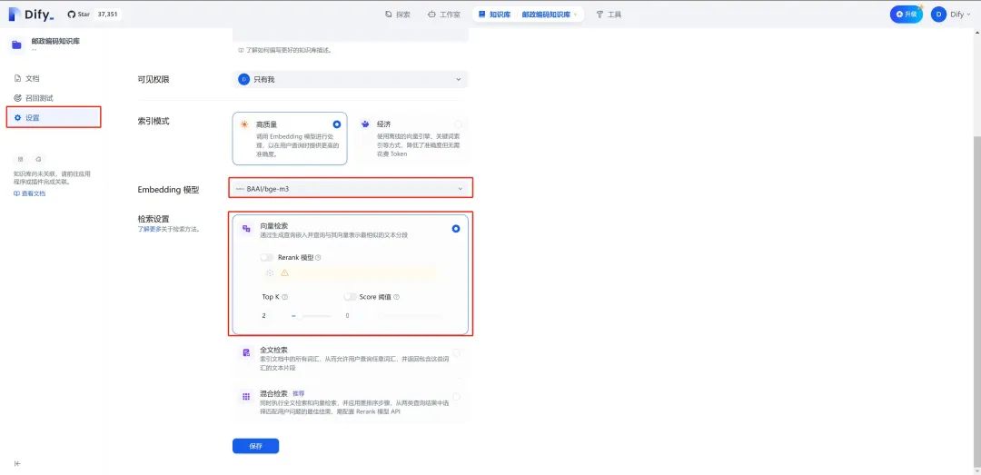Image resolution: width=981 pixels, height=475 pixels.
Task: Click the left icon above the 知识库尚未关联 note
Action: point(21,160)
